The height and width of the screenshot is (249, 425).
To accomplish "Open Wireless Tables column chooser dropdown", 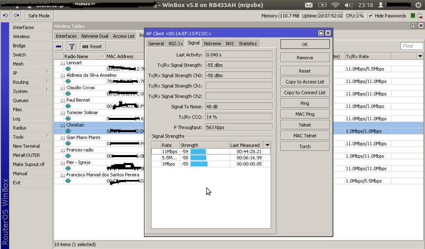I will coord(420,56).
